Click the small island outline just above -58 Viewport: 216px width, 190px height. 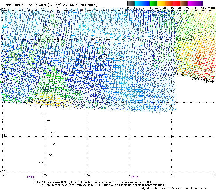[53, 133]
